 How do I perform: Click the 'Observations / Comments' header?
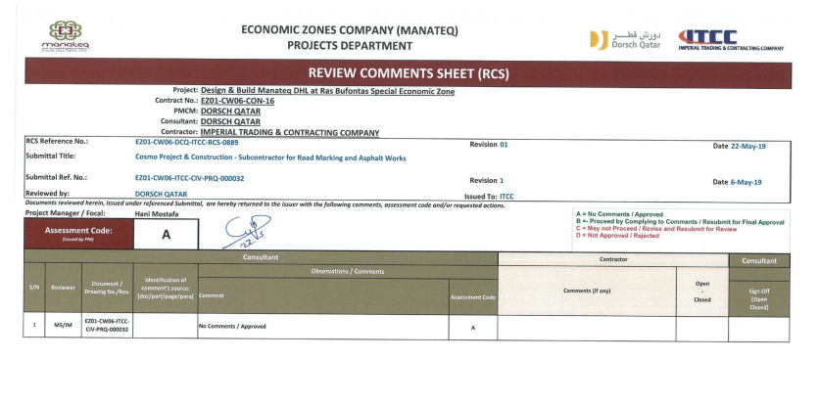348,271
